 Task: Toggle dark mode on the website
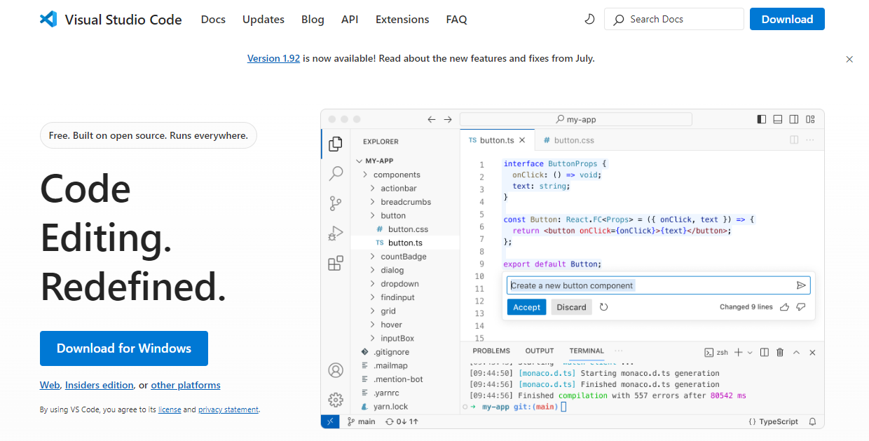[589, 19]
